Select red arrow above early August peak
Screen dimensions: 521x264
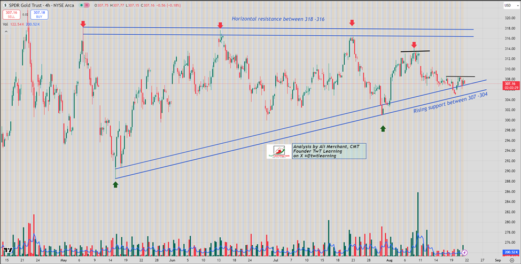pos(414,45)
